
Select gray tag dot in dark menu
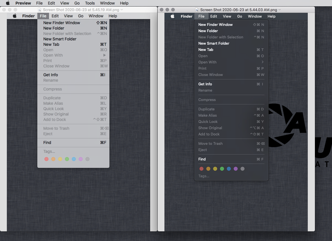click(x=243, y=169)
